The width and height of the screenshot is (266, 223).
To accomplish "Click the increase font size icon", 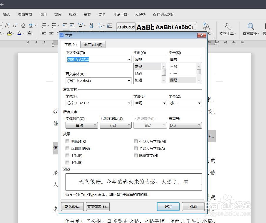I will pos(7,25).
